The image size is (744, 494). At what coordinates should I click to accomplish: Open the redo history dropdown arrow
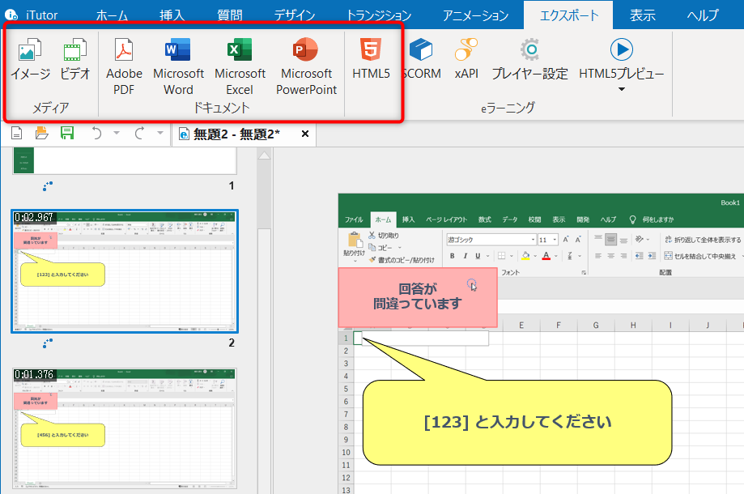(x=159, y=134)
